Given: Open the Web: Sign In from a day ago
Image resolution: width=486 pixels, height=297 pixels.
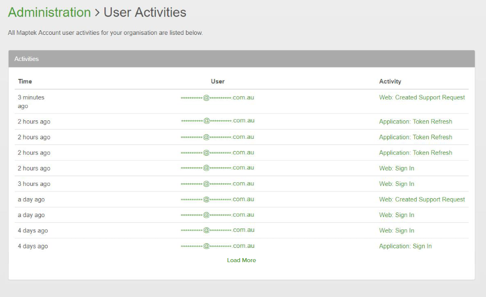Looking at the screenshot, I should pyautogui.click(x=396, y=215).
